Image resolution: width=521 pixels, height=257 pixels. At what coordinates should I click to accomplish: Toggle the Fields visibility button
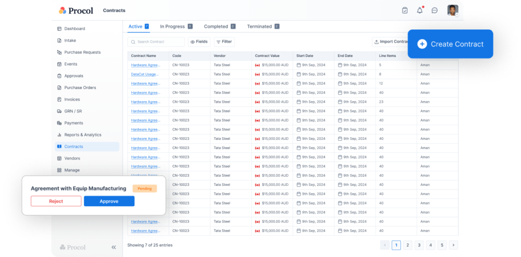coord(199,42)
